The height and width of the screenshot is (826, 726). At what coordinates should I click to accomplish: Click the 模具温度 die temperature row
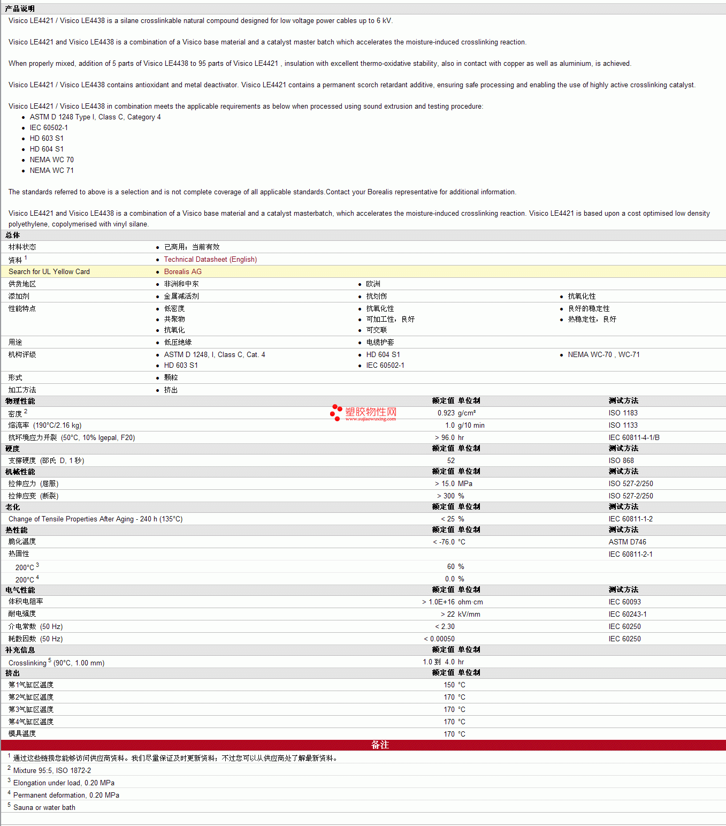[x=363, y=734]
